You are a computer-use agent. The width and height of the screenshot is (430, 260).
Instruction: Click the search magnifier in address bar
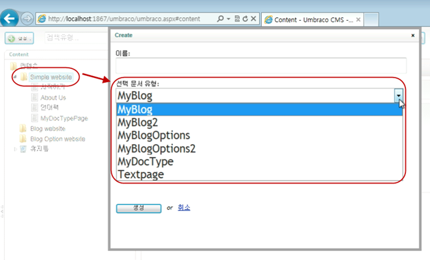221,19
